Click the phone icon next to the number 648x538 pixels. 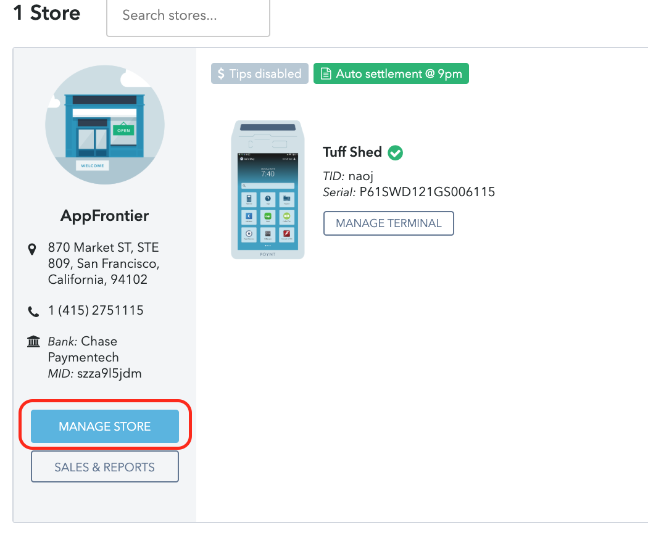(33, 312)
